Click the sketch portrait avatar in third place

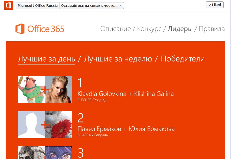click(31, 153)
